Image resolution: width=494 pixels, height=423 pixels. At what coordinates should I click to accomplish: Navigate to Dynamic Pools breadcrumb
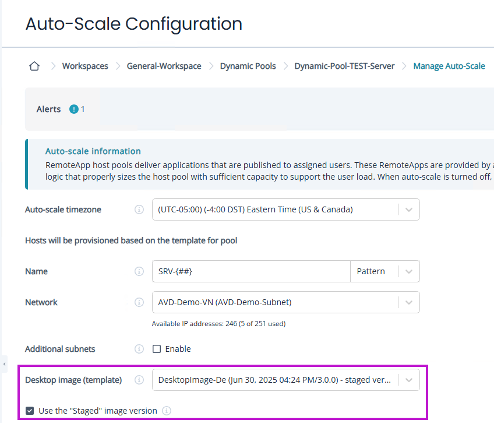tap(248, 66)
